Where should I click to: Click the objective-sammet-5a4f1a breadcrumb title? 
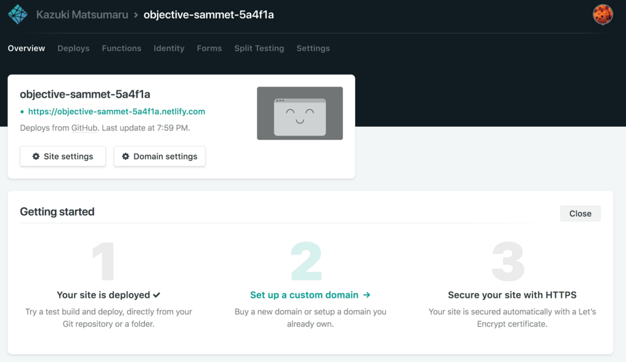pos(209,15)
